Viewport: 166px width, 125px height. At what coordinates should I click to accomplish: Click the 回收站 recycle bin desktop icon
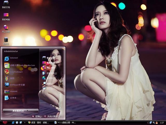pyautogui.click(x=6, y=40)
